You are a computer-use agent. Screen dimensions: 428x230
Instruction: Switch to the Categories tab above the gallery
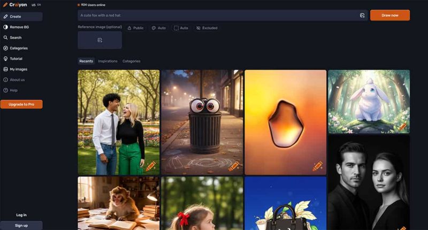131,61
